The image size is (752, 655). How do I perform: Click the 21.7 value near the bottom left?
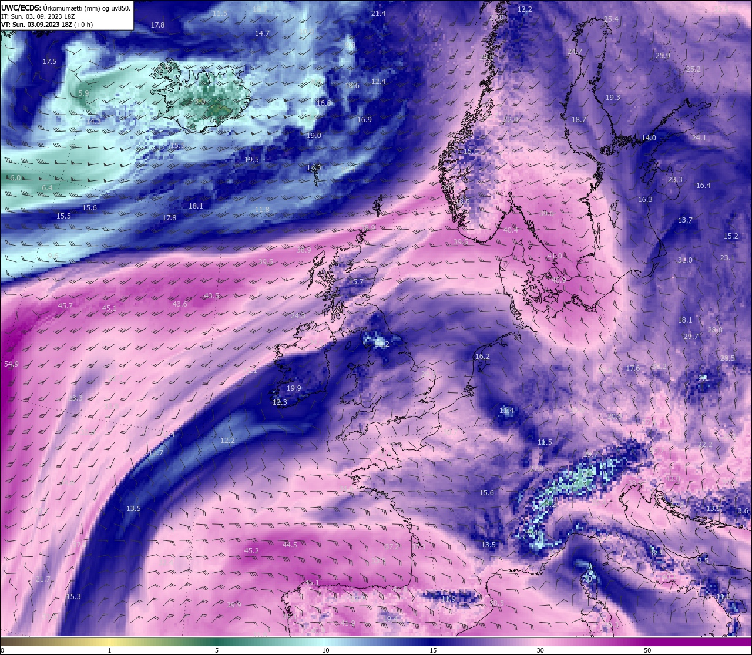click(x=43, y=579)
